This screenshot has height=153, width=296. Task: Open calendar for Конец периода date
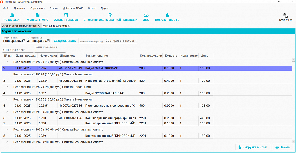[48, 40]
